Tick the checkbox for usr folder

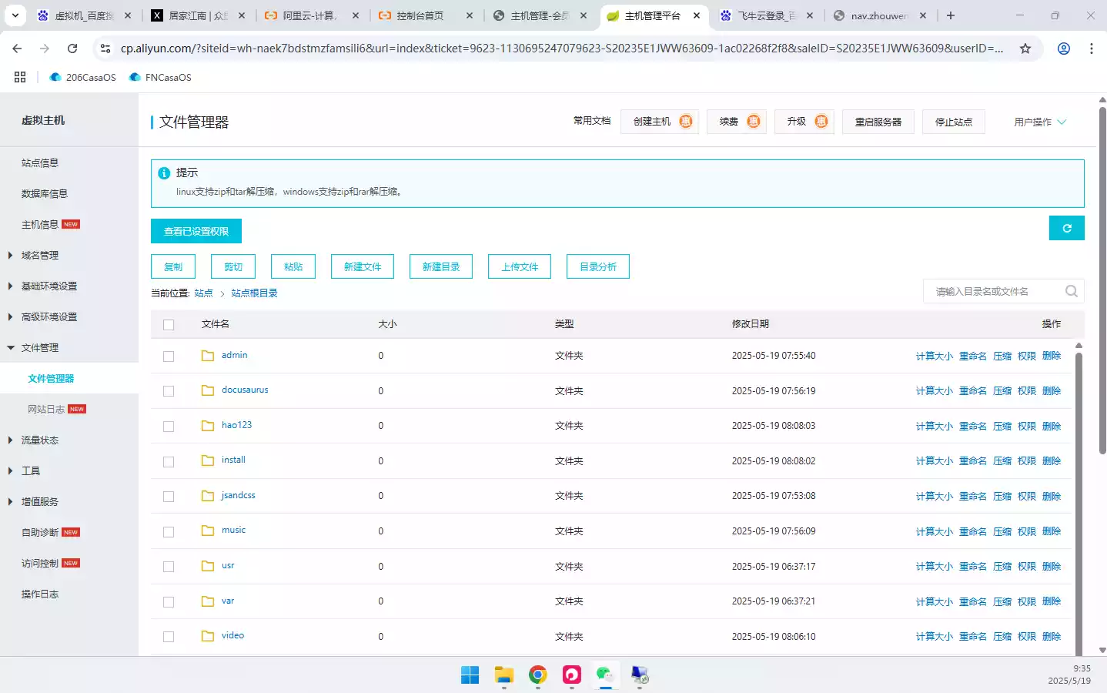pos(169,567)
